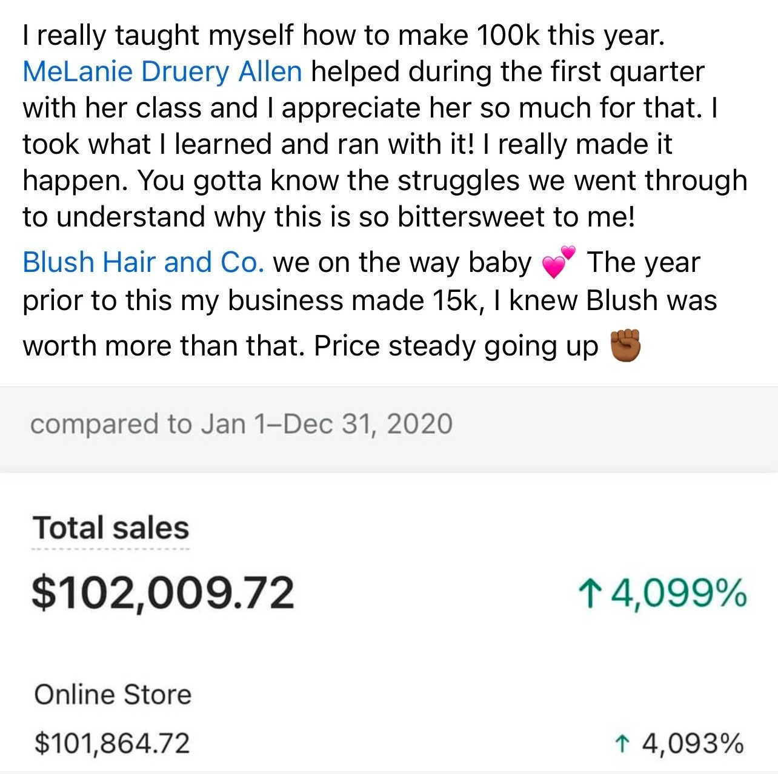Select the Online Store sales channel label

click(x=113, y=694)
